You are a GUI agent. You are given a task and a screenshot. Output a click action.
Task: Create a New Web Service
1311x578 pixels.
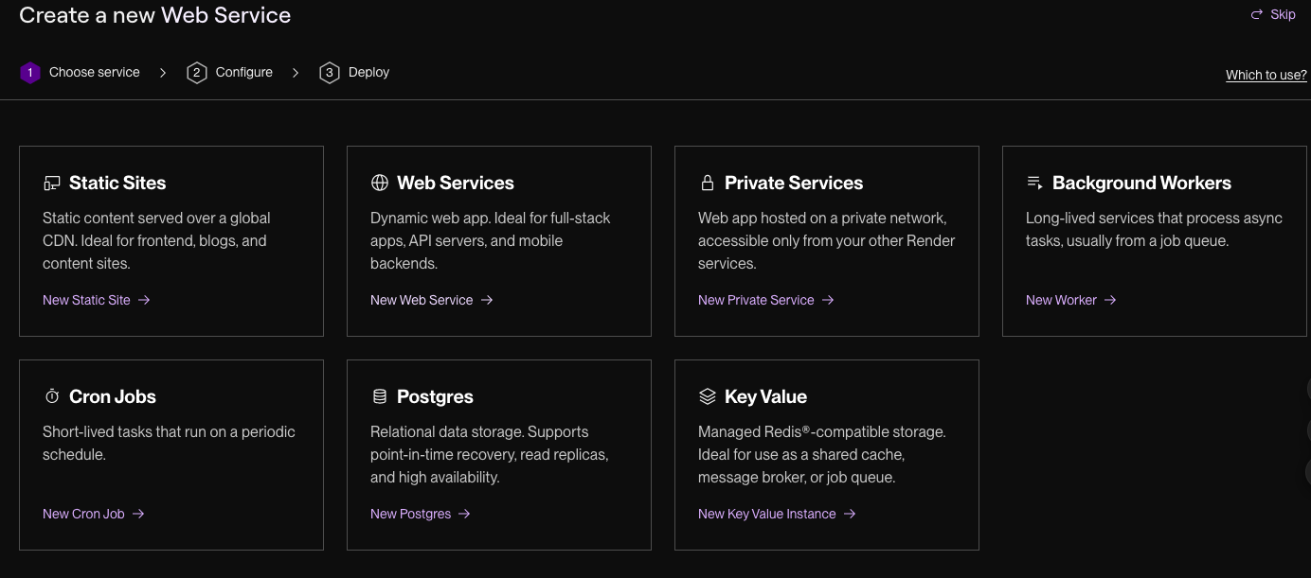tap(432, 300)
